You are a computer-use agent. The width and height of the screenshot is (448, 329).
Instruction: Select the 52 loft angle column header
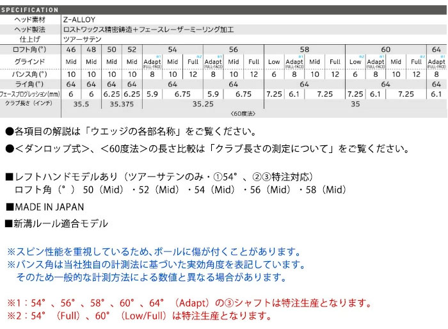click(x=132, y=50)
